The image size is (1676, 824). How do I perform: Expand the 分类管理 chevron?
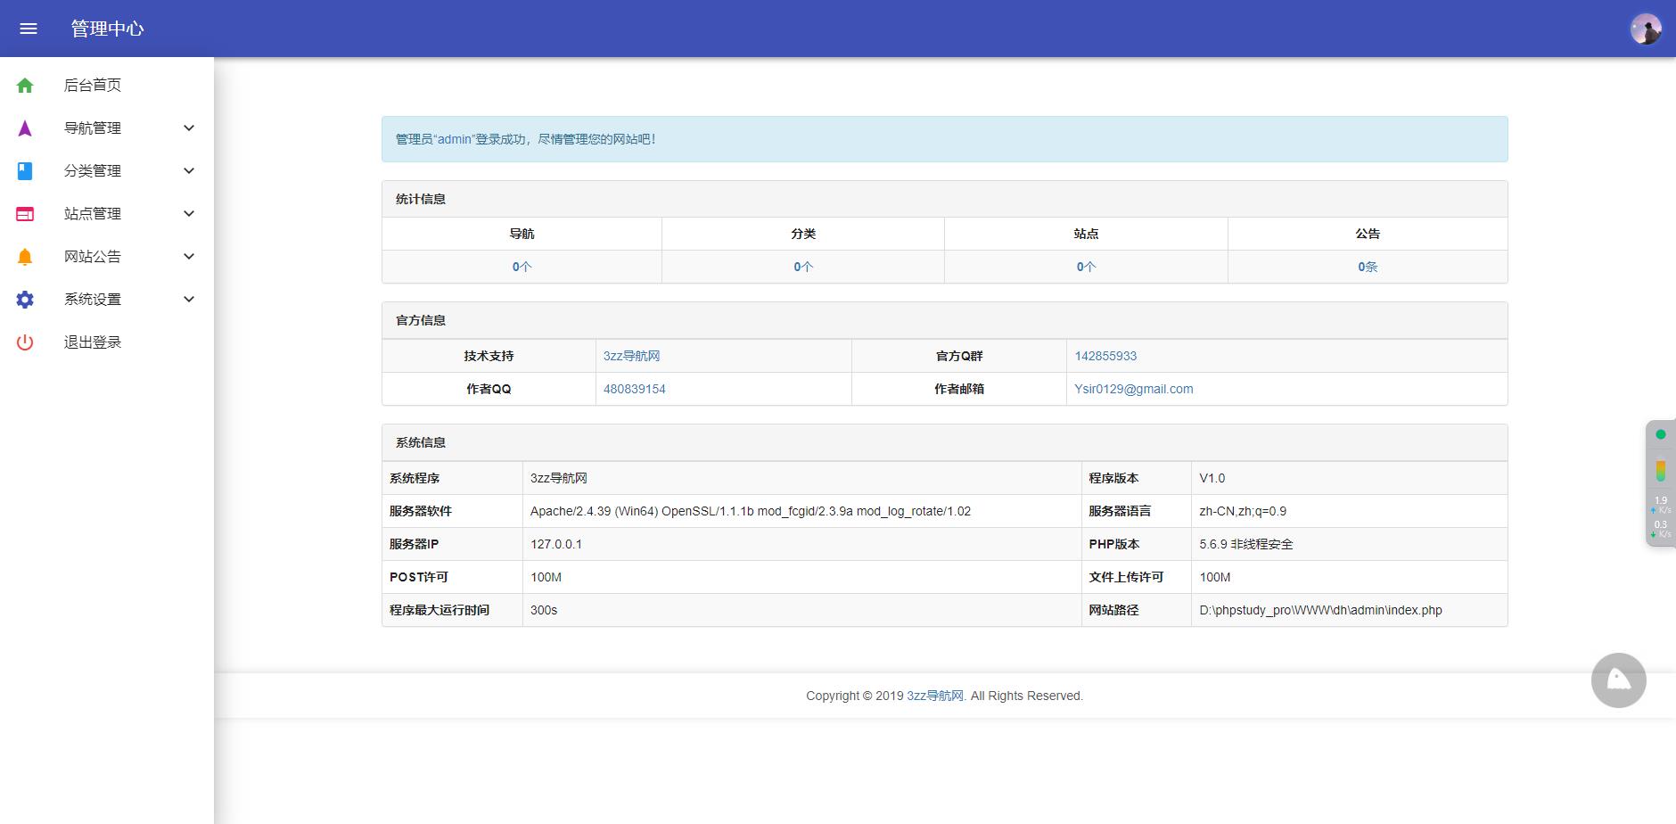click(189, 171)
